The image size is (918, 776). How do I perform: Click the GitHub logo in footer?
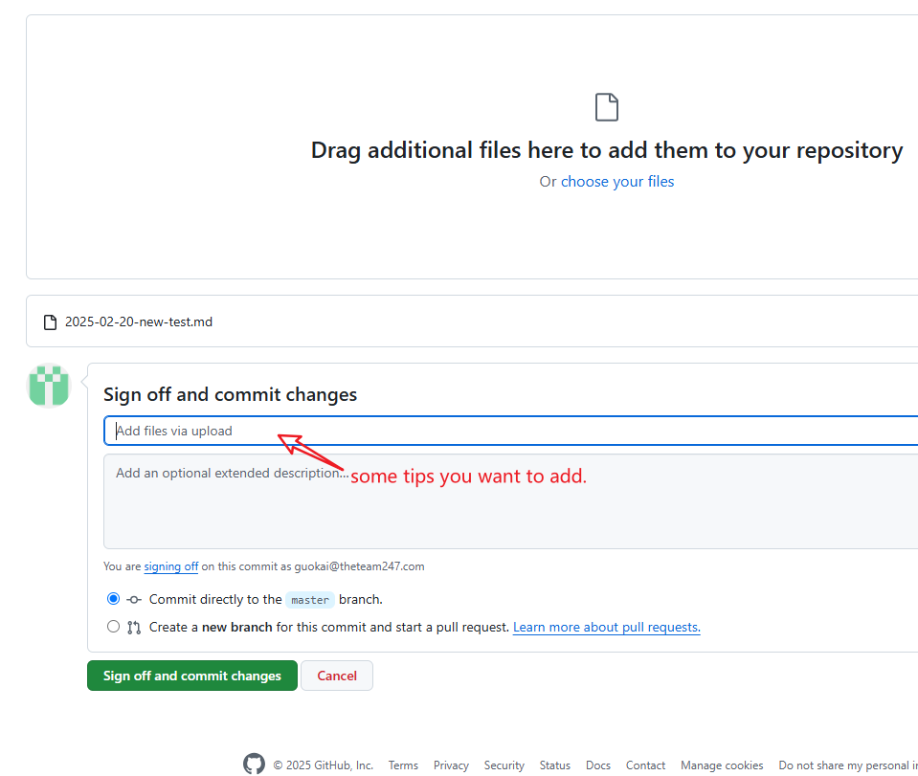click(x=254, y=764)
